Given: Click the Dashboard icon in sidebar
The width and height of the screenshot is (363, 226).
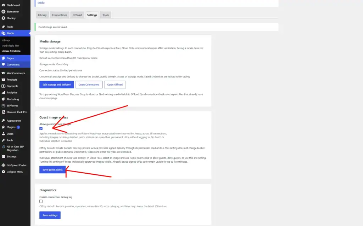Looking at the screenshot, I should point(4,5).
